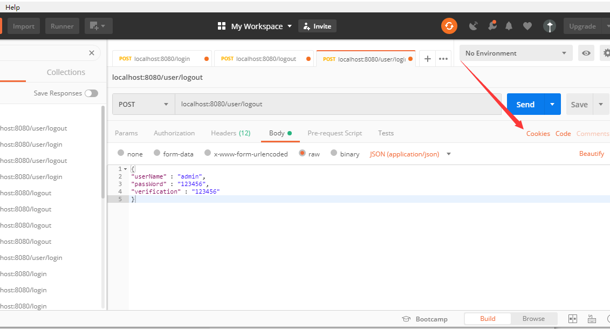Click the eye preview icon near environments
This screenshot has height=329, width=610.
point(586,52)
